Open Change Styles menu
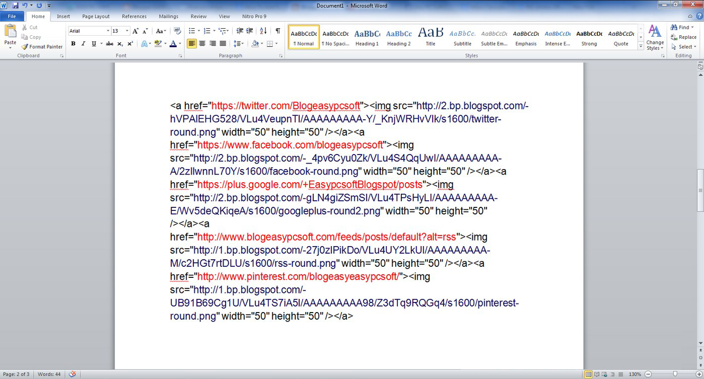Screen dimensions: 704x379 click(x=655, y=37)
